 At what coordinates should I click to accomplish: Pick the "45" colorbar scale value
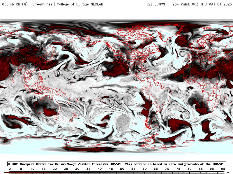pyautogui.click(x=111, y=169)
